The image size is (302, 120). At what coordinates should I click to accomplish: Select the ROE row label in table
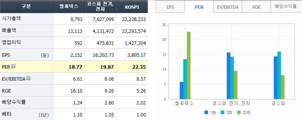(x=6, y=91)
